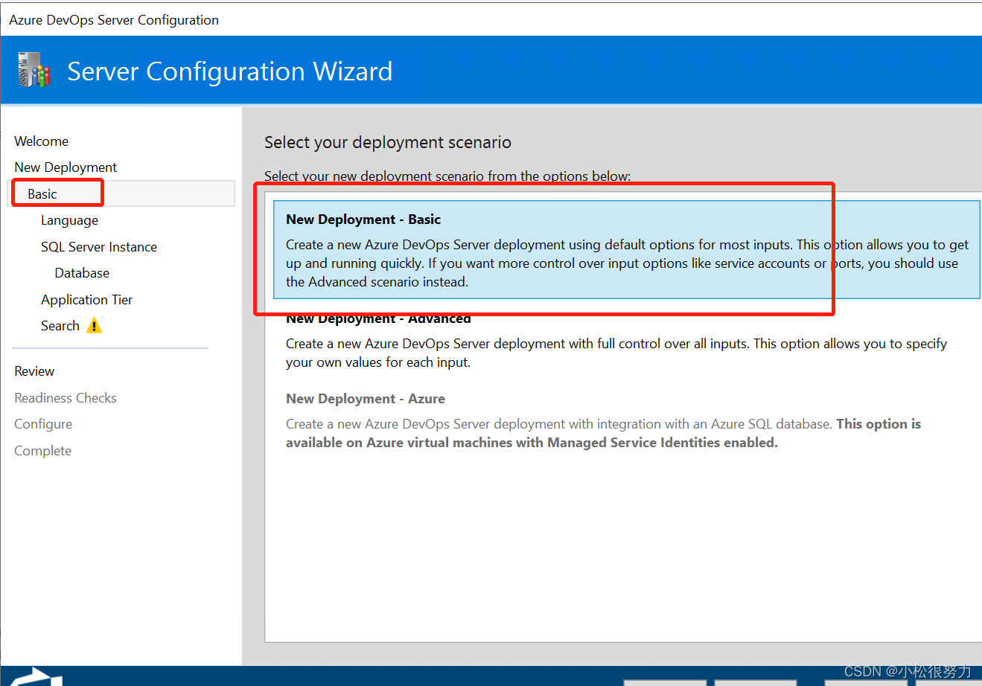Select the Basic step in sidebar
982x686 pixels.
click(121, 193)
